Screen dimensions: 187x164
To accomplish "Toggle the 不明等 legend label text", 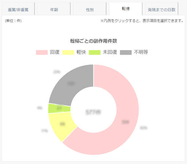I will [141, 52].
